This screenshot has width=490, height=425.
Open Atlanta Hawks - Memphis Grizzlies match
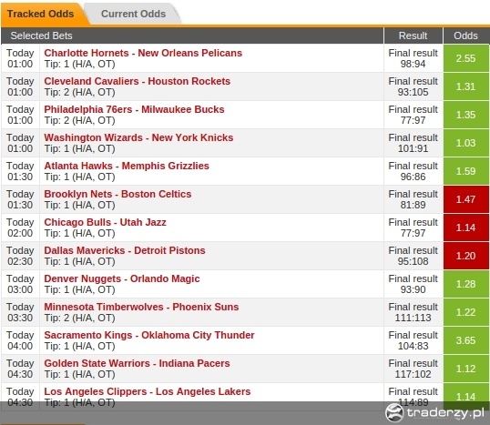(127, 166)
